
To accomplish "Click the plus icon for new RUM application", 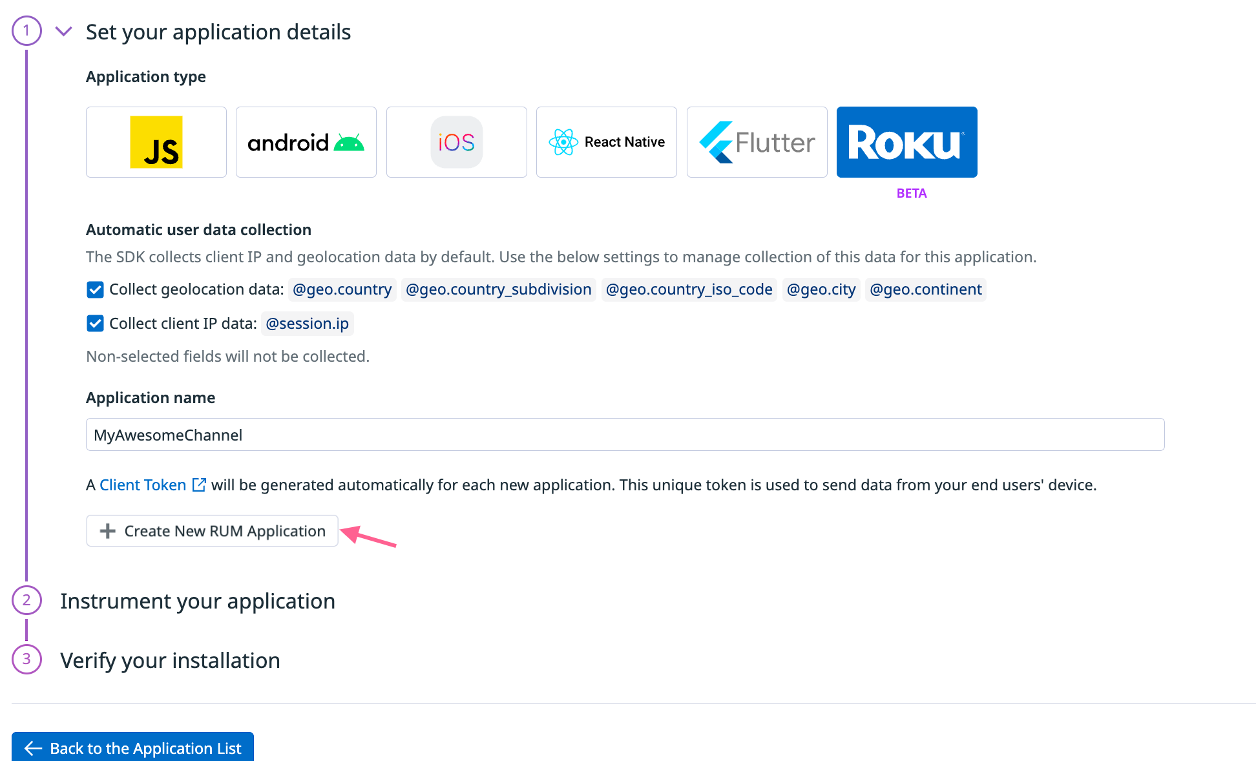I will click(x=108, y=531).
